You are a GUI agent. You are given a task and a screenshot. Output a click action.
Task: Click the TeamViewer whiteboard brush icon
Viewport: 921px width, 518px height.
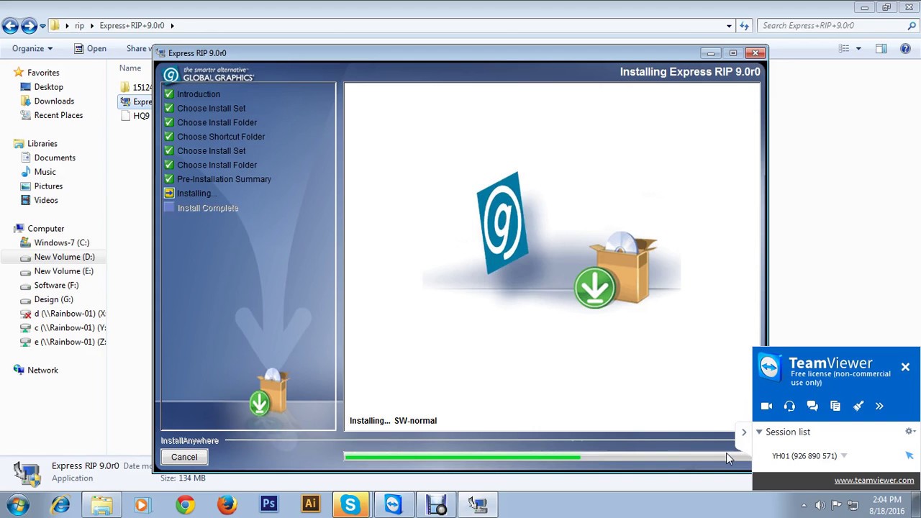click(858, 406)
